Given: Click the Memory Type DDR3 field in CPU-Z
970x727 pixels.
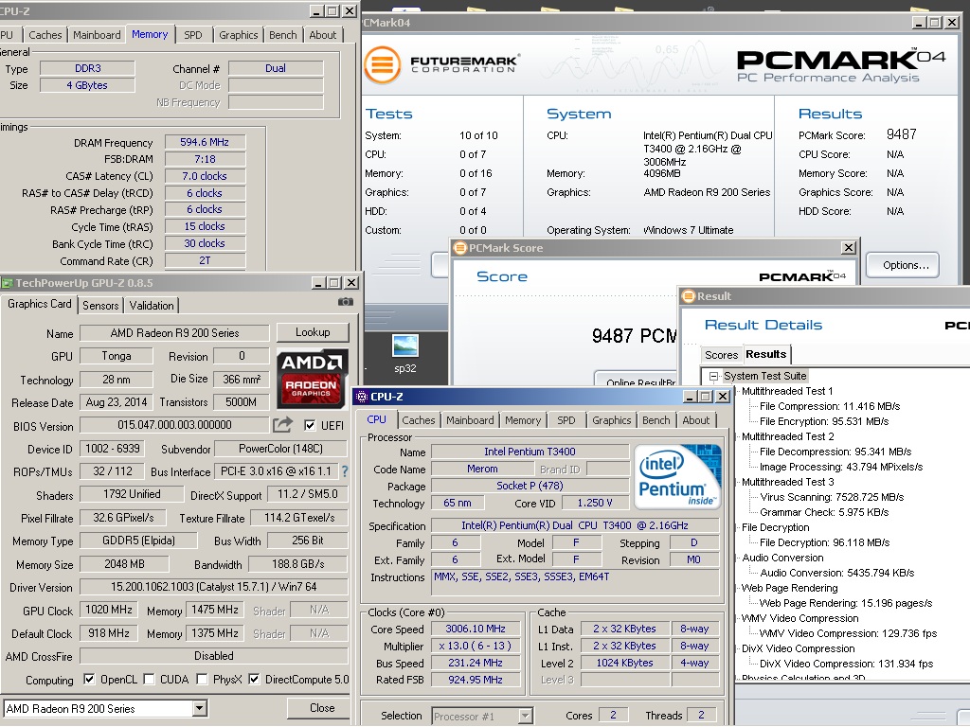Looking at the screenshot, I should pyautogui.click(x=87, y=68).
